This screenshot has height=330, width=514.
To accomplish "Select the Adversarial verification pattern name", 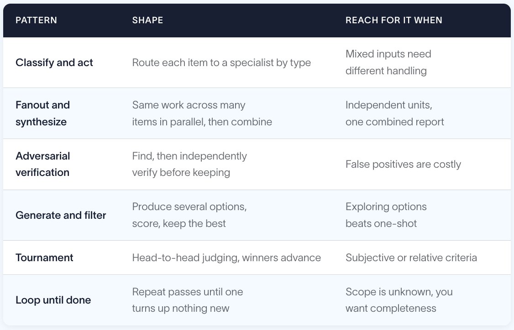I will pyautogui.click(x=42, y=164).
